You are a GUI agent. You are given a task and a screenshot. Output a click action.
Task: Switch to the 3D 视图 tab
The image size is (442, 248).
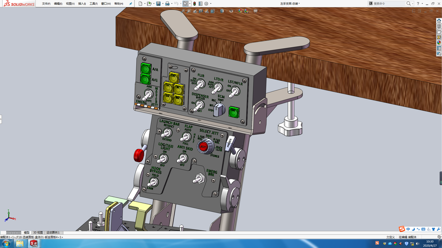(38, 233)
